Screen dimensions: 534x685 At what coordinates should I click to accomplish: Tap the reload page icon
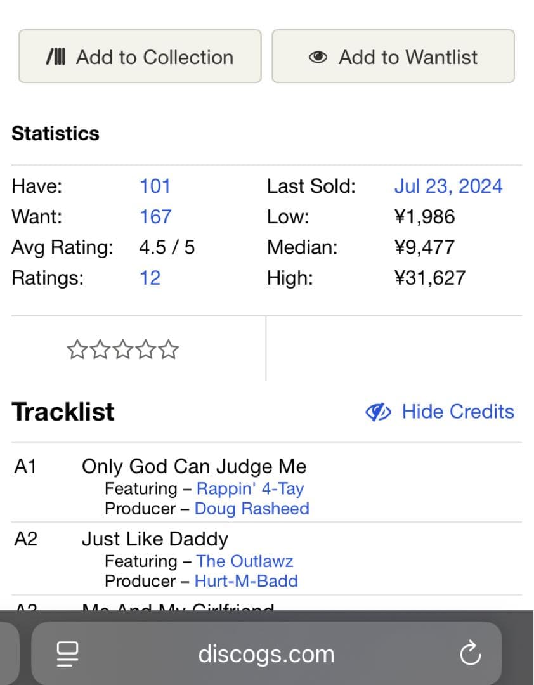pyautogui.click(x=470, y=654)
